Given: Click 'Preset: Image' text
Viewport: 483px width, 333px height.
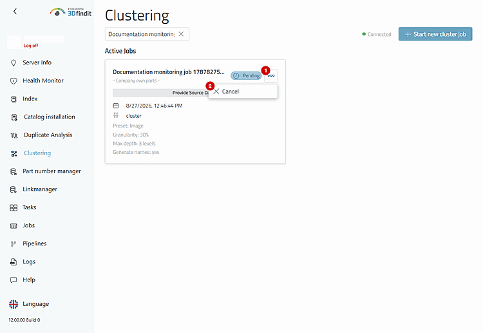Looking at the screenshot, I should pos(128,126).
